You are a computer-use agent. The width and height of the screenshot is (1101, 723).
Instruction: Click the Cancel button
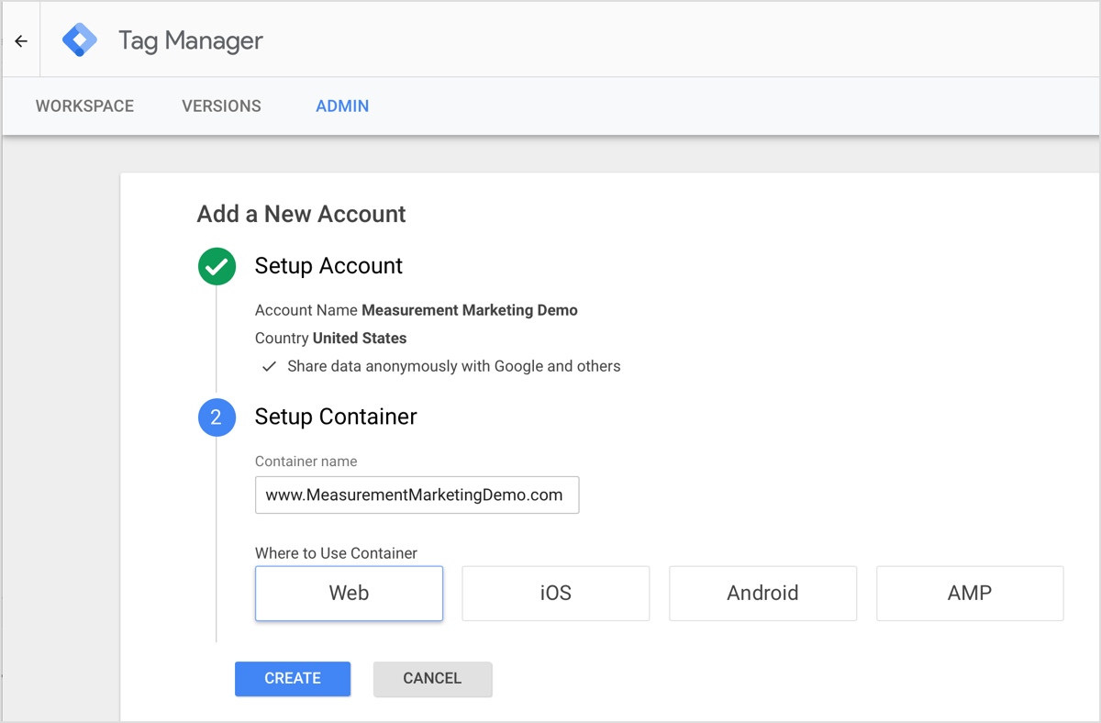pos(432,679)
